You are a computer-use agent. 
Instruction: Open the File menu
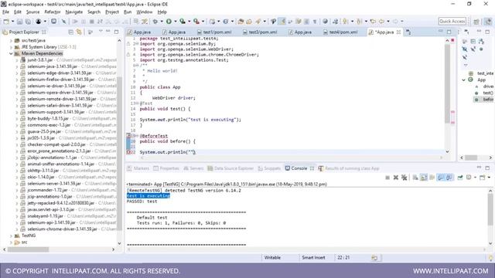pyautogui.click(x=5, y=12)
